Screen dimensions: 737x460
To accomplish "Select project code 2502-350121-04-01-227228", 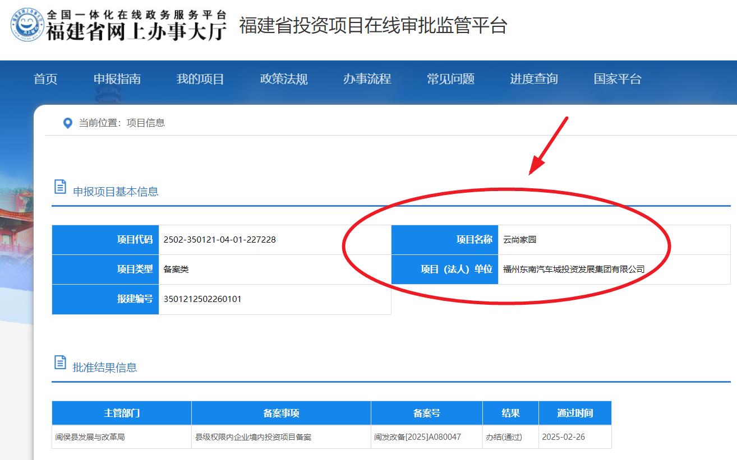I will [219, 240].
